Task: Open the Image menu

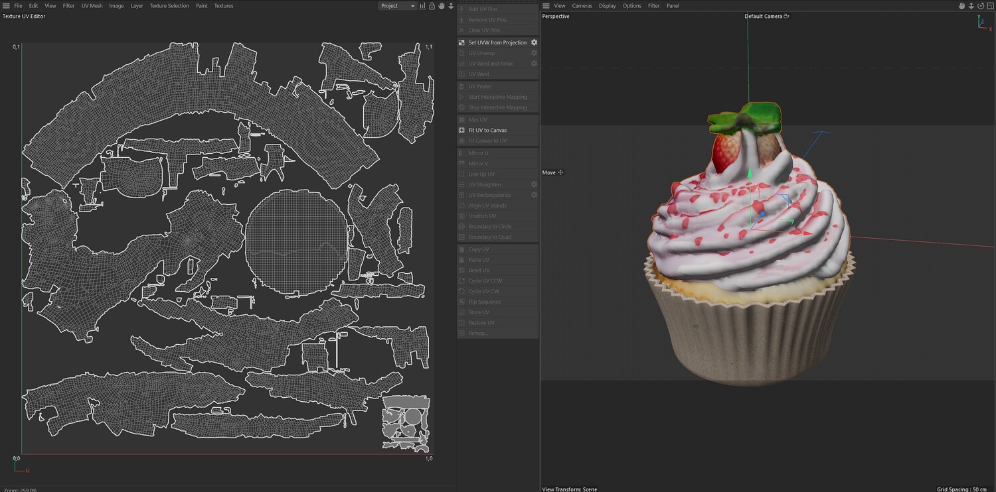Action: (116, 6)
